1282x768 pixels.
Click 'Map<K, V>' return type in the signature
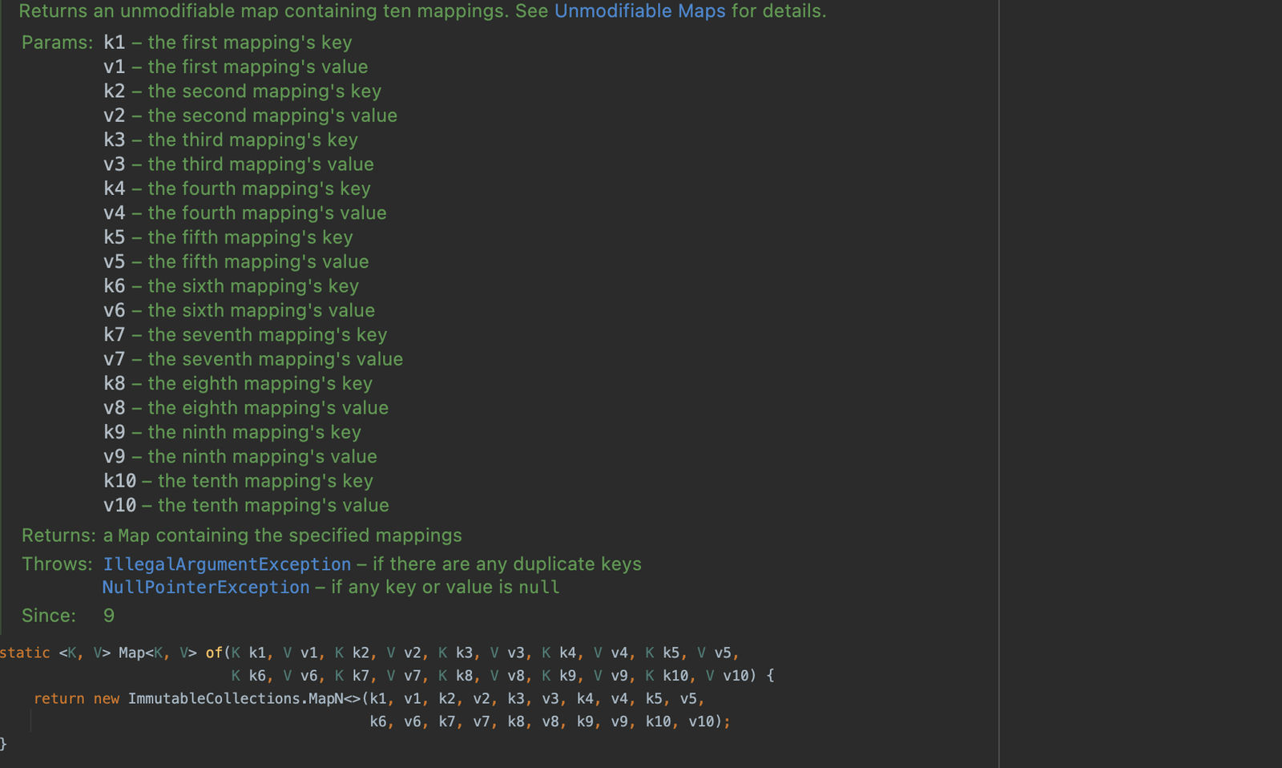click(158, 653)
